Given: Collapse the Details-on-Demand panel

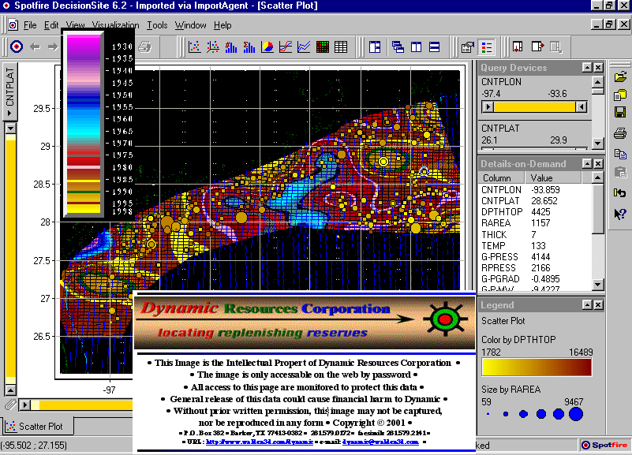Looking at the screenshot, I should tap(586, 163).
